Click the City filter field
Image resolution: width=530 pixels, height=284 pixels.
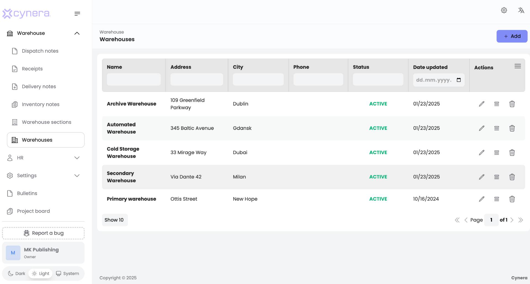(x=258, y=79)
